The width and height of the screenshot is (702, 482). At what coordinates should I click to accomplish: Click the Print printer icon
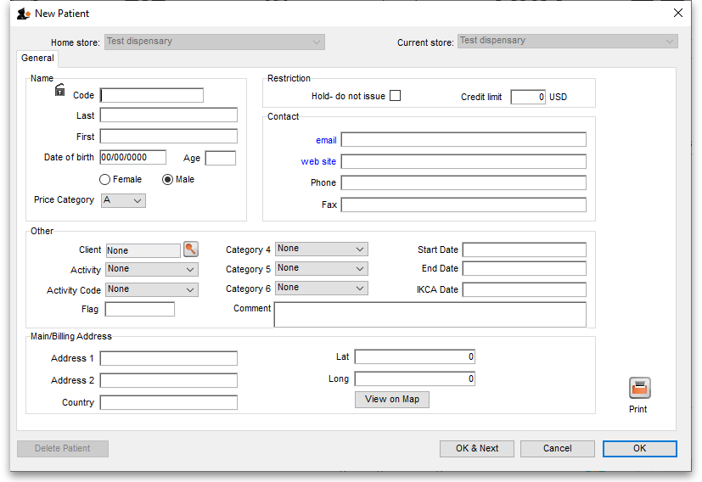click(x=639, y=389)
